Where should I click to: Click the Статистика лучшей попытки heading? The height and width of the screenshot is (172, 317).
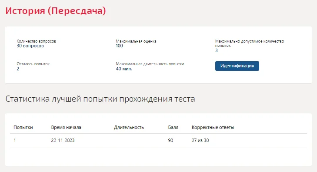tap(100, 99)
